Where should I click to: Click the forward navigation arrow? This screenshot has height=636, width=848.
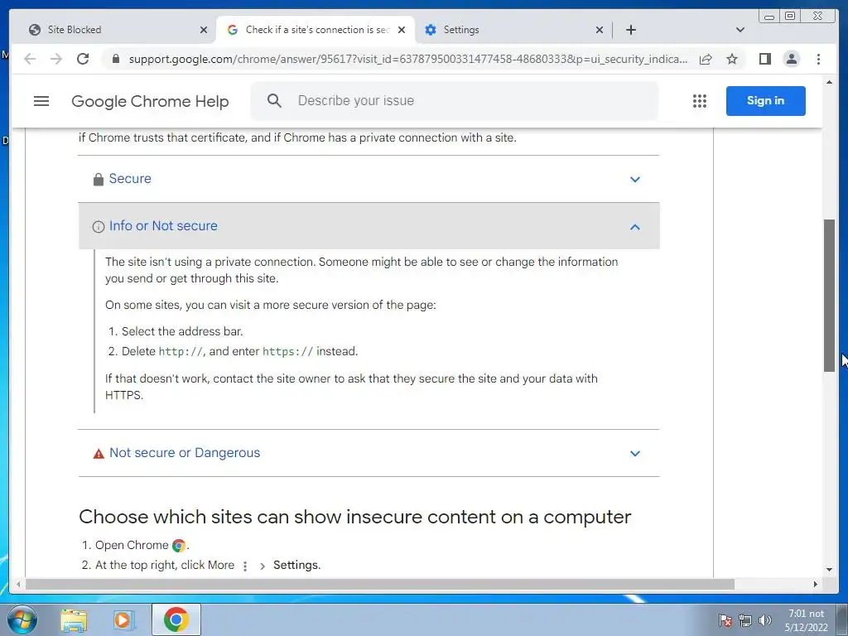(x=56, y=59)
